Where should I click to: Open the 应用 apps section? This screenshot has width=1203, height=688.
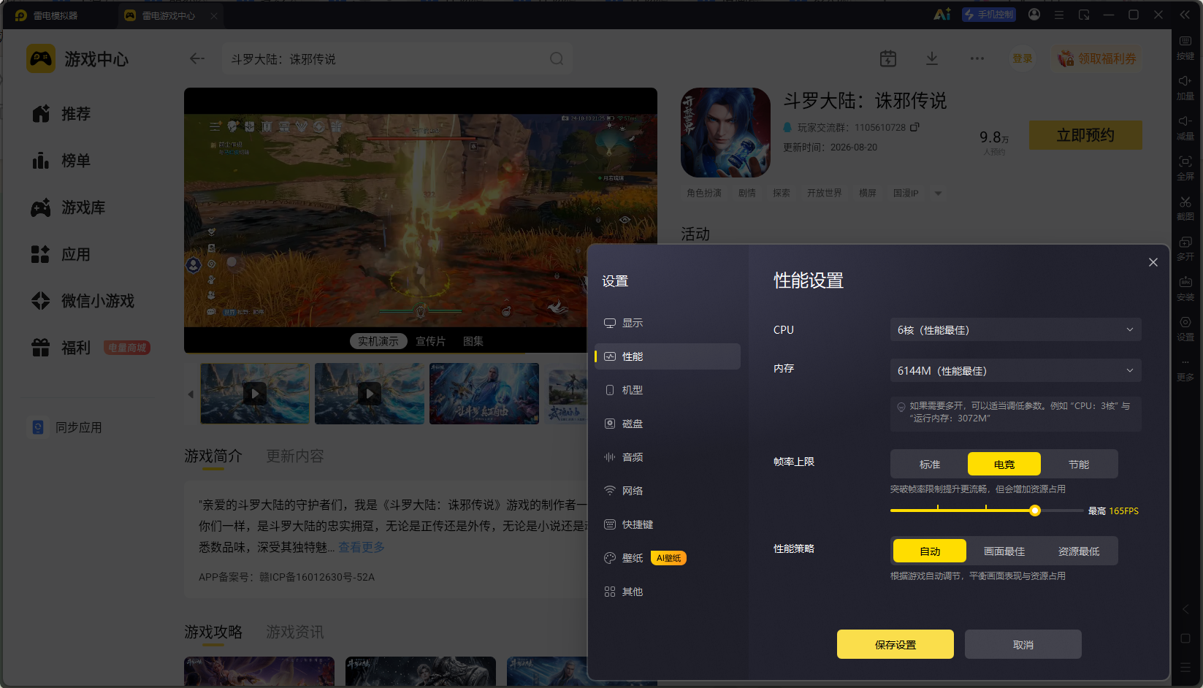(62, 254)
